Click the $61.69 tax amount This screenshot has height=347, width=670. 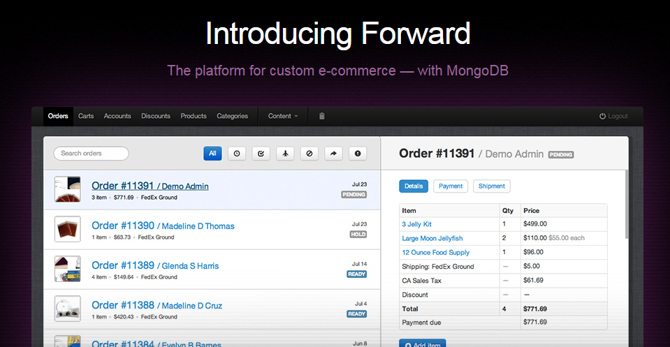533,280
